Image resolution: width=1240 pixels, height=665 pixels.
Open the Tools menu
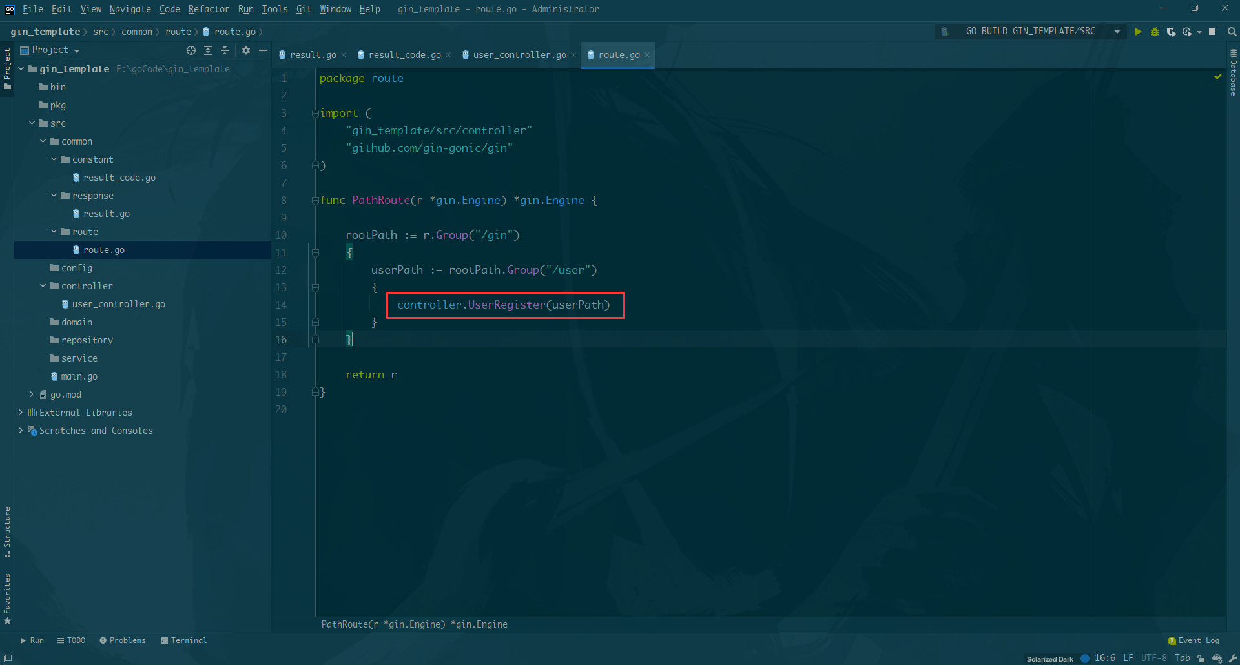tap(274, 9)
